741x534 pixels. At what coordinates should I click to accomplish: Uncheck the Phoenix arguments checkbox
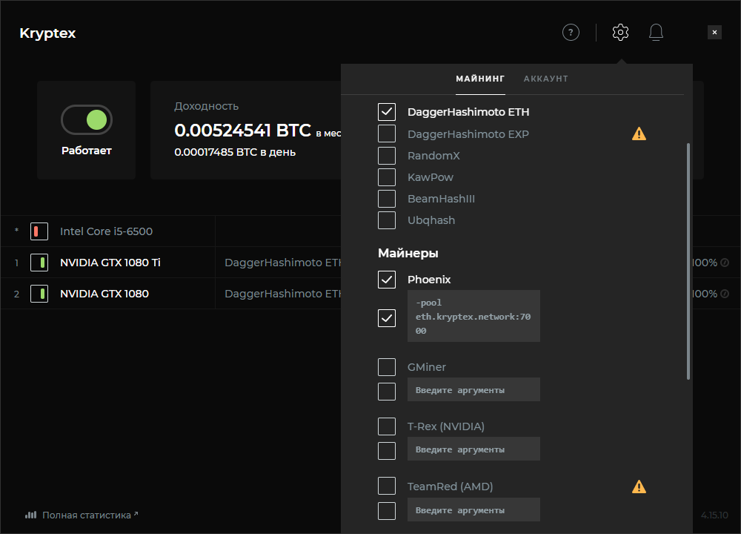tap(387, 318)
